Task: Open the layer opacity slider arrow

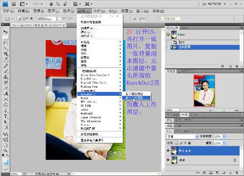Action: (x=224, y=136)
